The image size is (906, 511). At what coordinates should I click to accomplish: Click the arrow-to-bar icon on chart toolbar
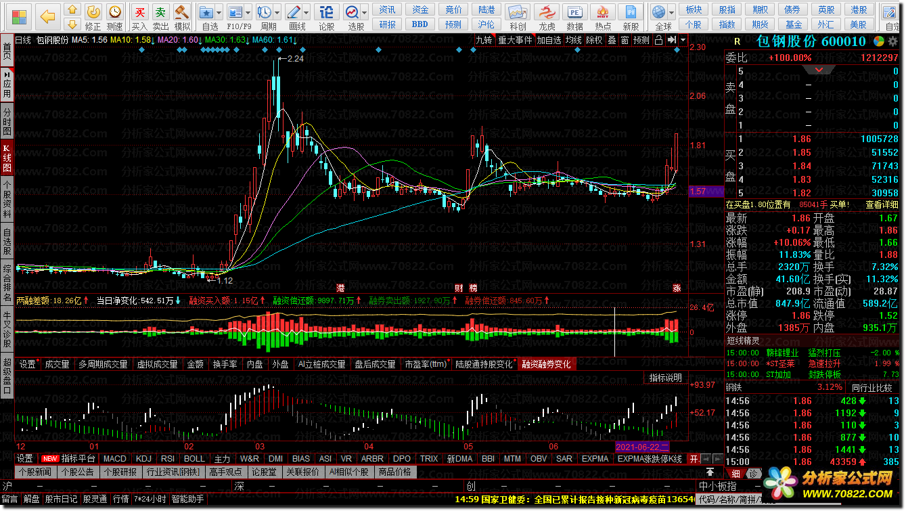pos(672,40)
